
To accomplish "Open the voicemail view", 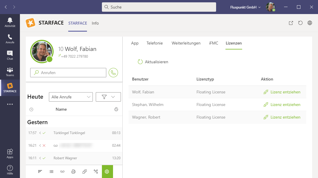I will (x=62, y=172).
